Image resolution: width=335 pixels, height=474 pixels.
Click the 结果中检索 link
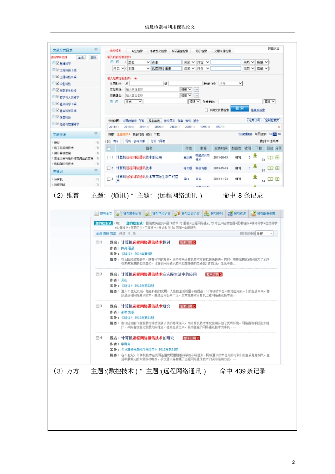pyautogui.click(x=258, y=110)
